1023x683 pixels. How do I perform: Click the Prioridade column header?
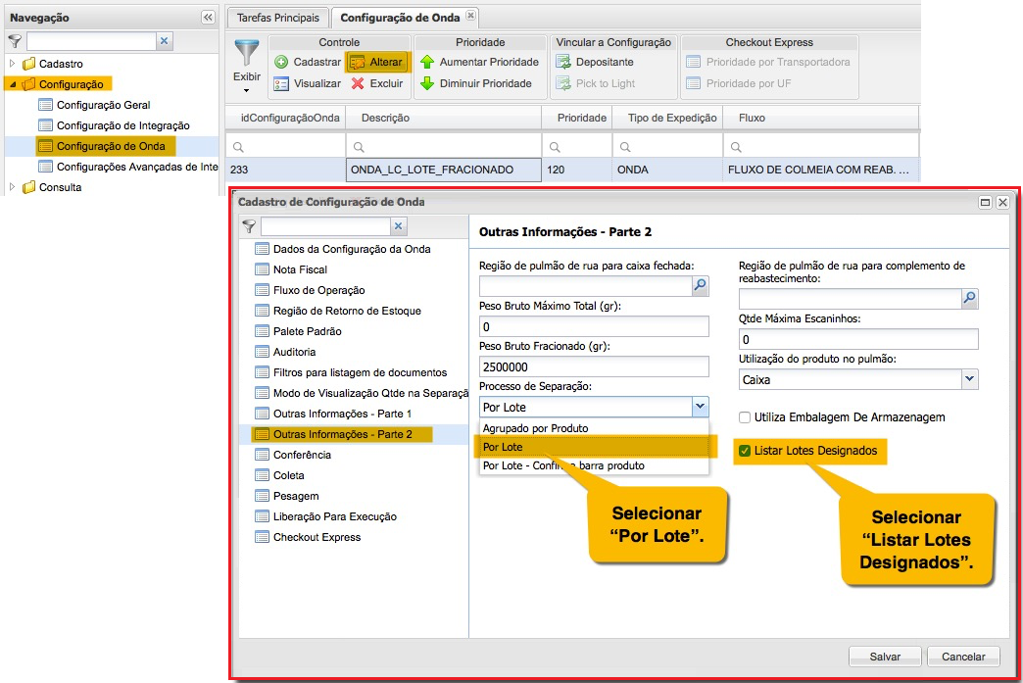point(577,118)
